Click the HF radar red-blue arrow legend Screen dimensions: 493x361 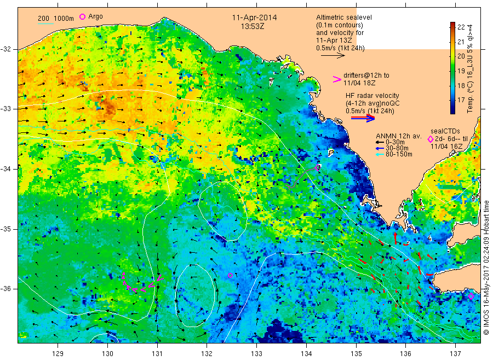[363, 118]
